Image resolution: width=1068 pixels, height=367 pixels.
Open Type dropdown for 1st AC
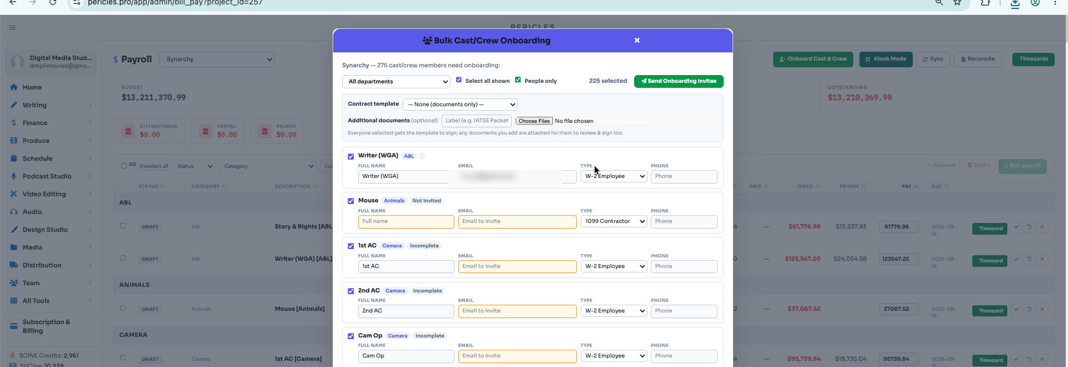614,266
